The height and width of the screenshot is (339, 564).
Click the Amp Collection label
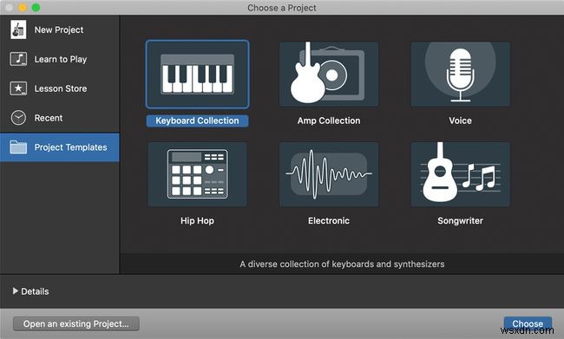coord(329,121)
